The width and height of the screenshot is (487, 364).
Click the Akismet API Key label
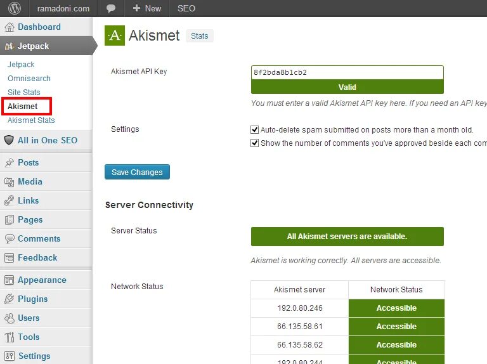[x=139, y=72]
